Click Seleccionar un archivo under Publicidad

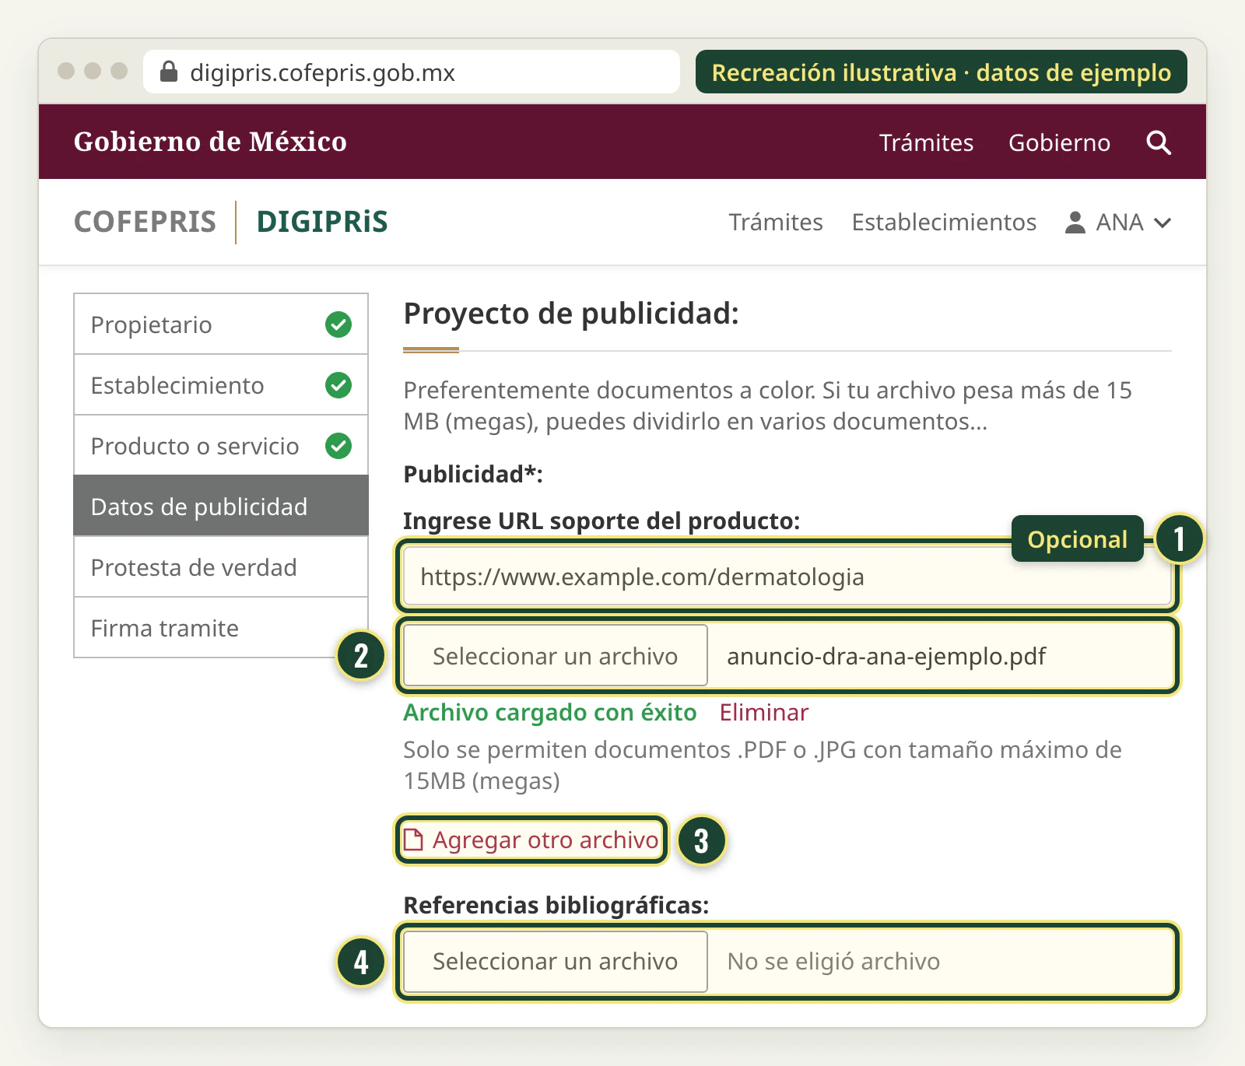pos(556,656)
